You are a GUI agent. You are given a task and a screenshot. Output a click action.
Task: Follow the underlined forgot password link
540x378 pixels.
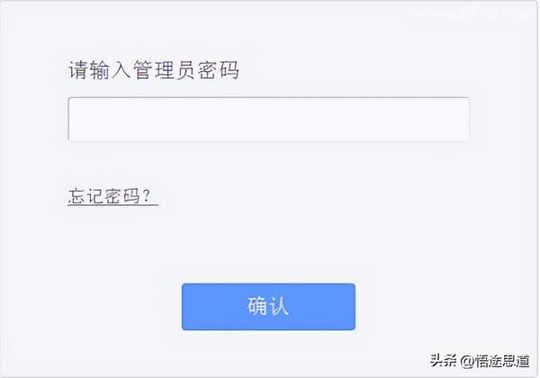click(112, 196)
